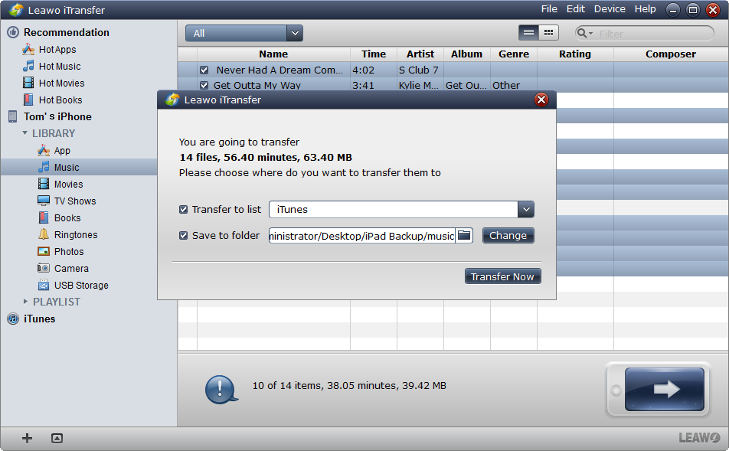Select USB Storage in the library tree
Viewport: 729px width, 451px height.
81,285
